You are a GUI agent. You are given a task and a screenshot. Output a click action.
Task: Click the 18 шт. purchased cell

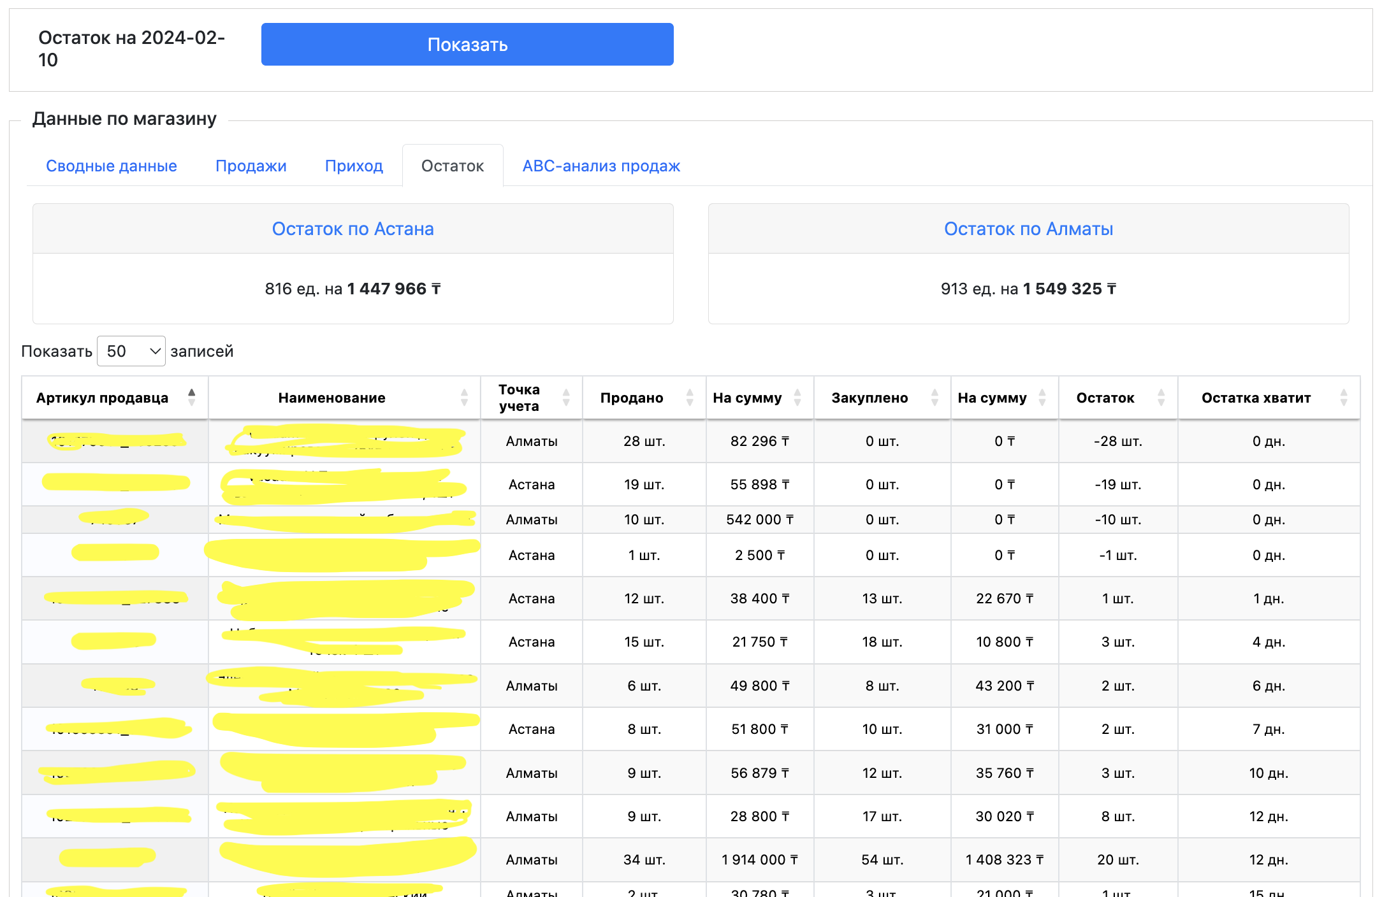tap(882, 642)
